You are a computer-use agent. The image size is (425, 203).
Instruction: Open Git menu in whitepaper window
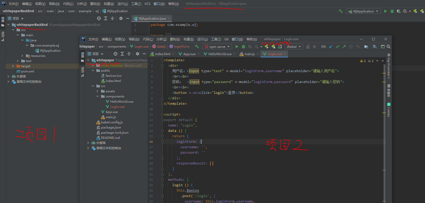(x=226, y=39)
